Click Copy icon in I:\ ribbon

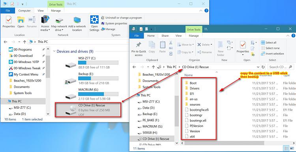(152, 45)
